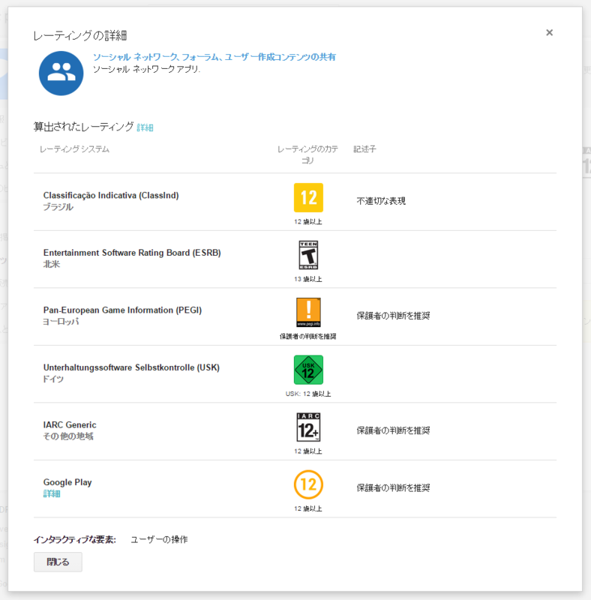The width and height of the screenshot is (591, 600).
Task: Click the 不適切な表現 descriptor text
Action: click(x=381, y=201)
